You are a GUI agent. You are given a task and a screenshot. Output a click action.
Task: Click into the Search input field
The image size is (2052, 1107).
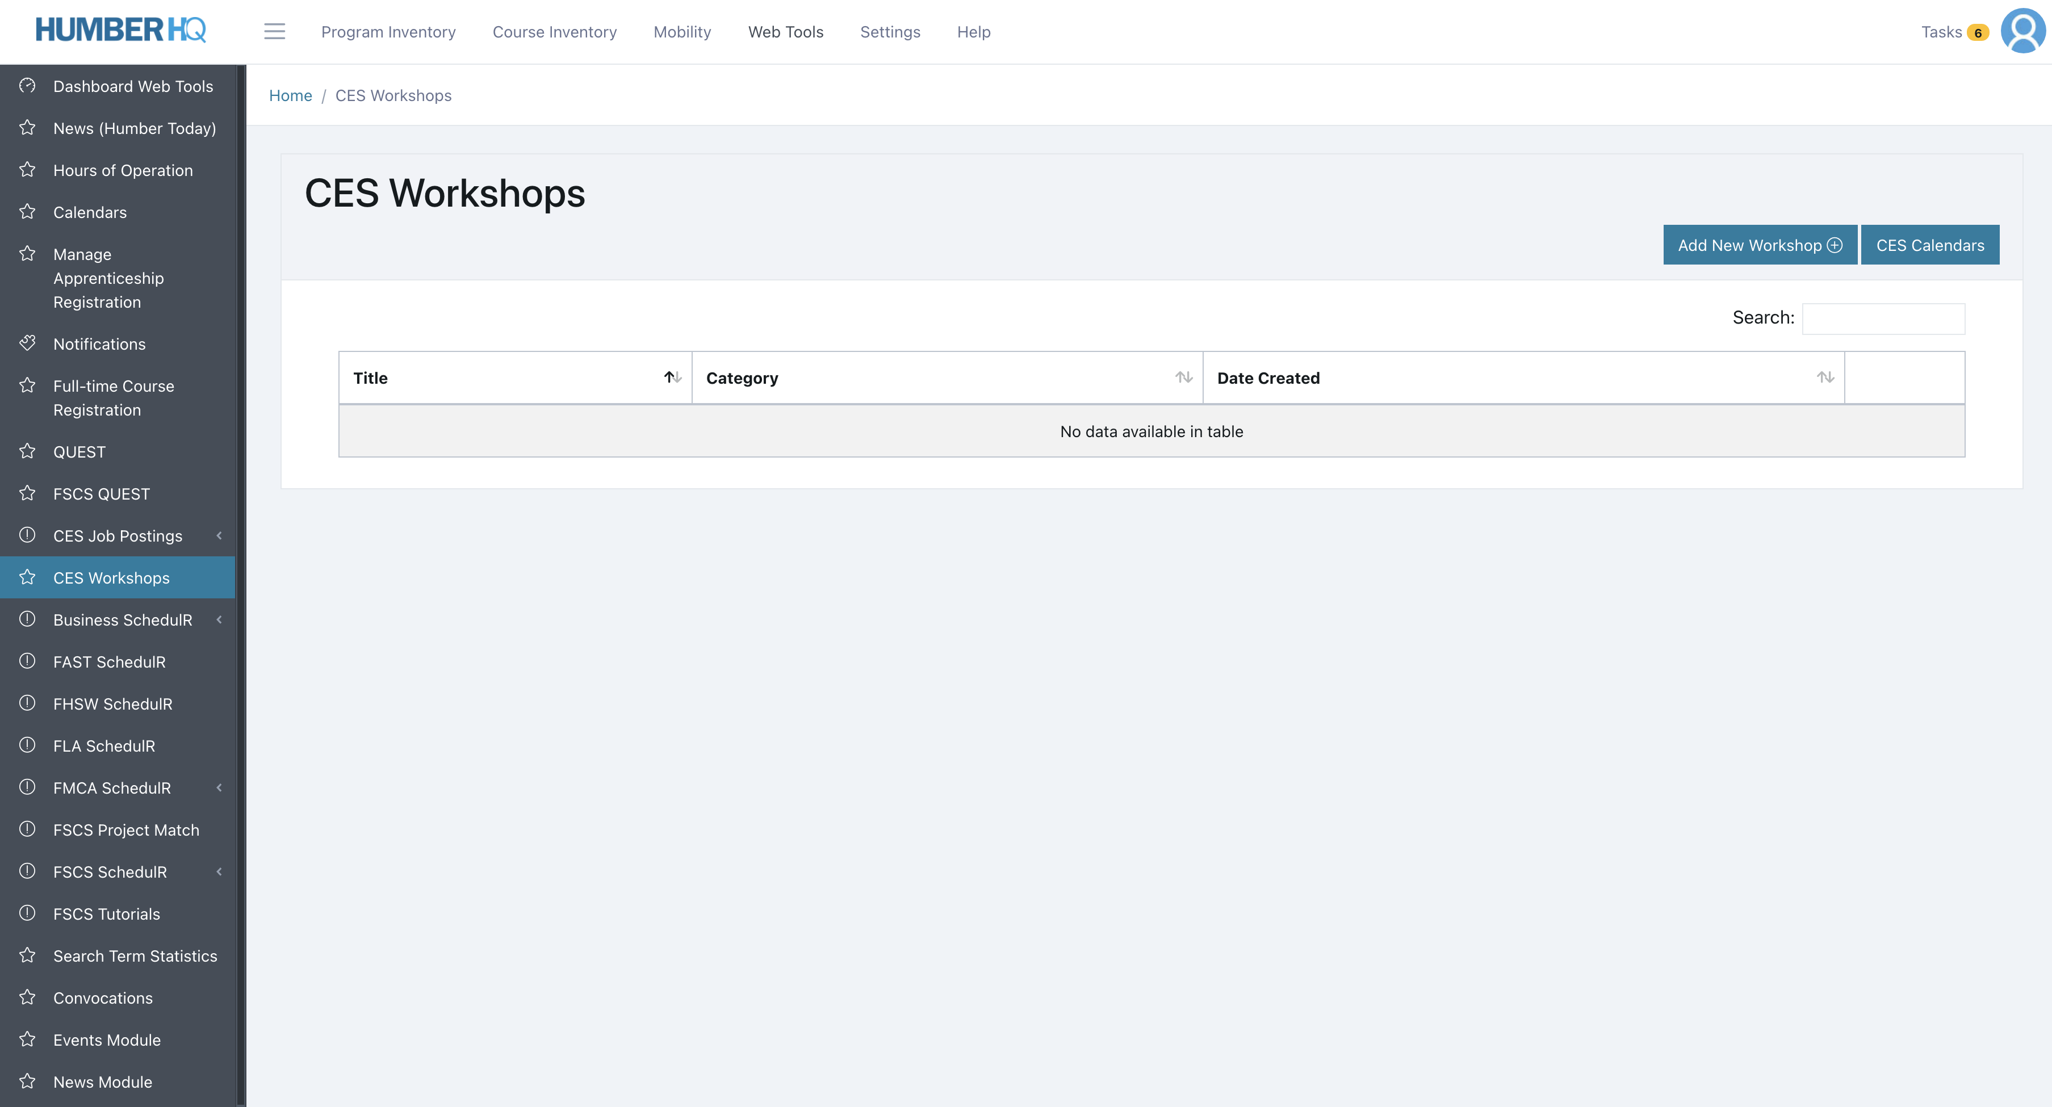pos(1883,318)
